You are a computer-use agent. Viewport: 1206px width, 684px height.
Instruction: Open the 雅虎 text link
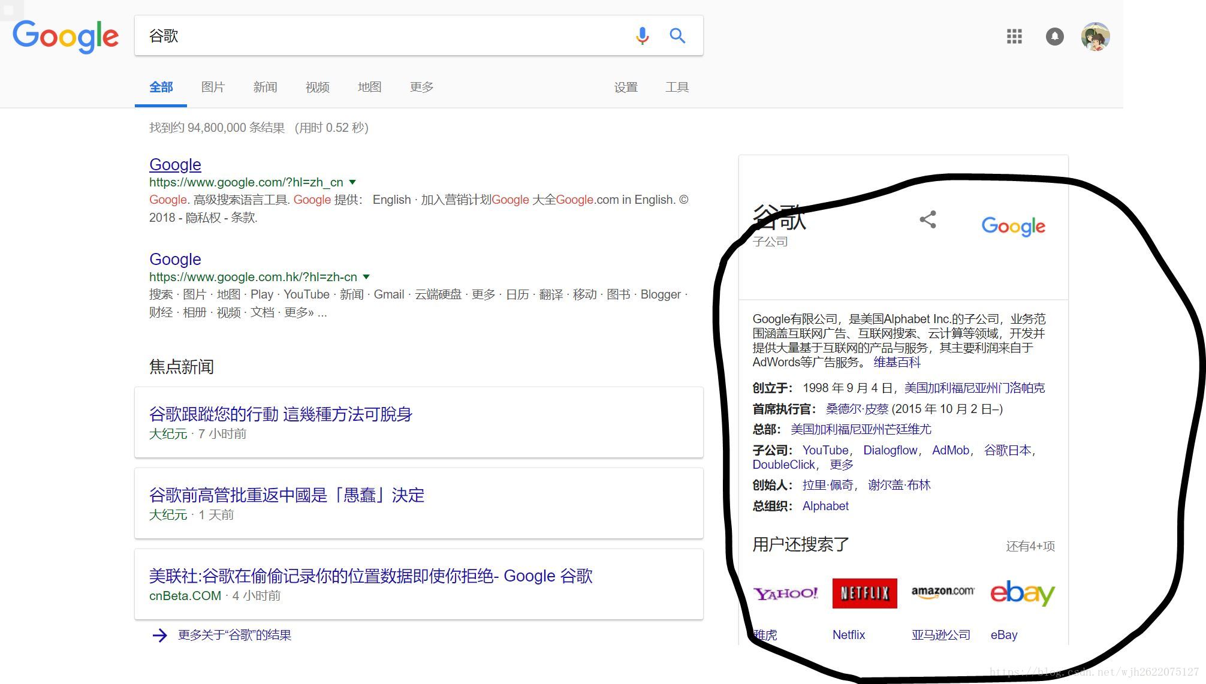coord(765,635)
